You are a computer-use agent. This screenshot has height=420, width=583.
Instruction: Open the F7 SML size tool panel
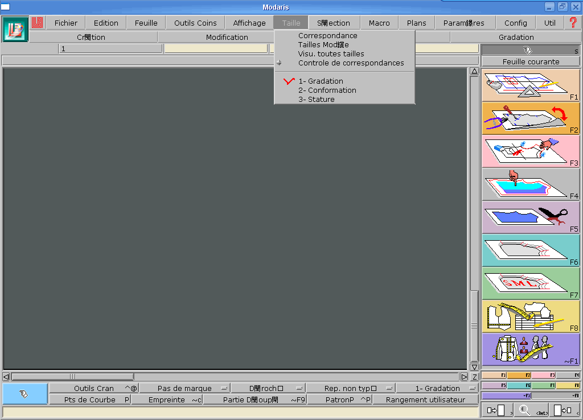tap(531, 283)
